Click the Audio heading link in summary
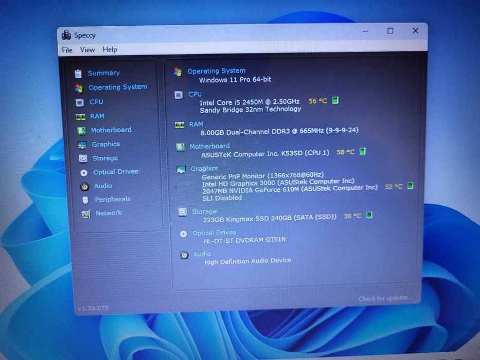The width and height of the screenshot is (480, 360). (202, 254)
